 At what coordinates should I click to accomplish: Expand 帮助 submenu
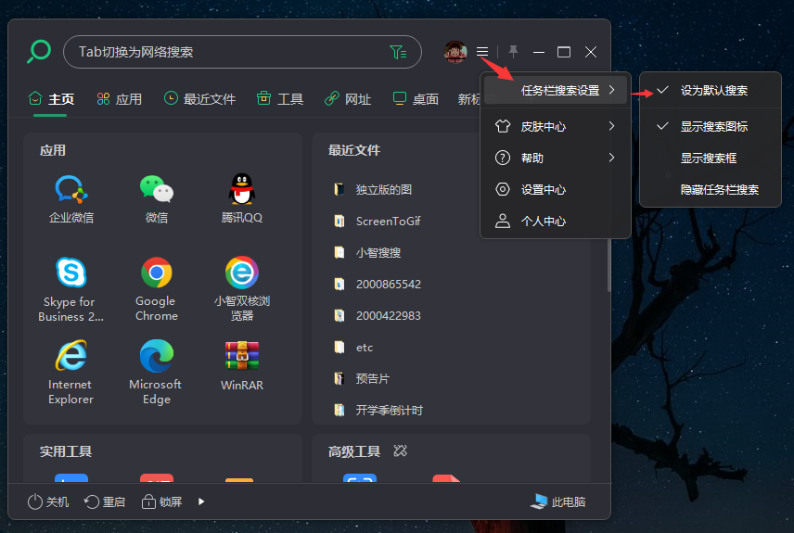tap(555, 158)
